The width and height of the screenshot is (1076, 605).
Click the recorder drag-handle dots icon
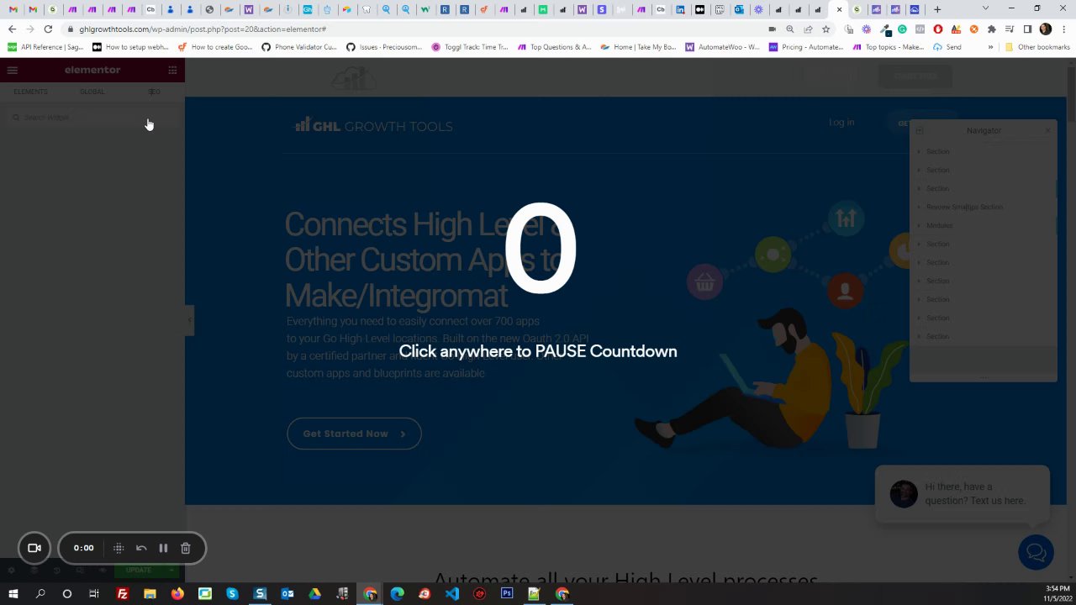coord(119,548)
